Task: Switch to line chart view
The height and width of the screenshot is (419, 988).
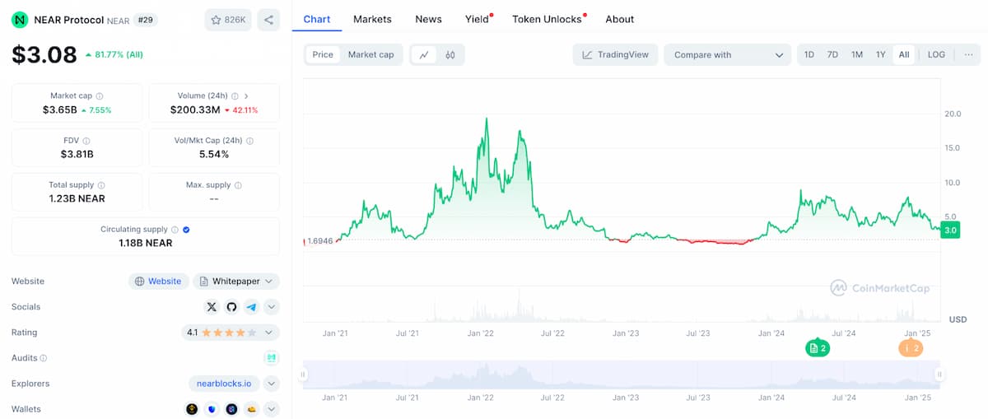Action: click(424, 55)
